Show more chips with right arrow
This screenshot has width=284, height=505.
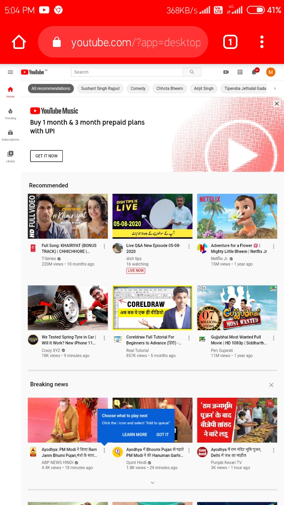(275, 88)
